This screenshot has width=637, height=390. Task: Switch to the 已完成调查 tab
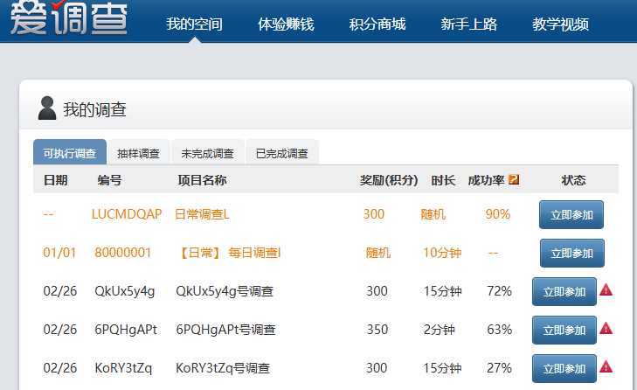point(282,153)
